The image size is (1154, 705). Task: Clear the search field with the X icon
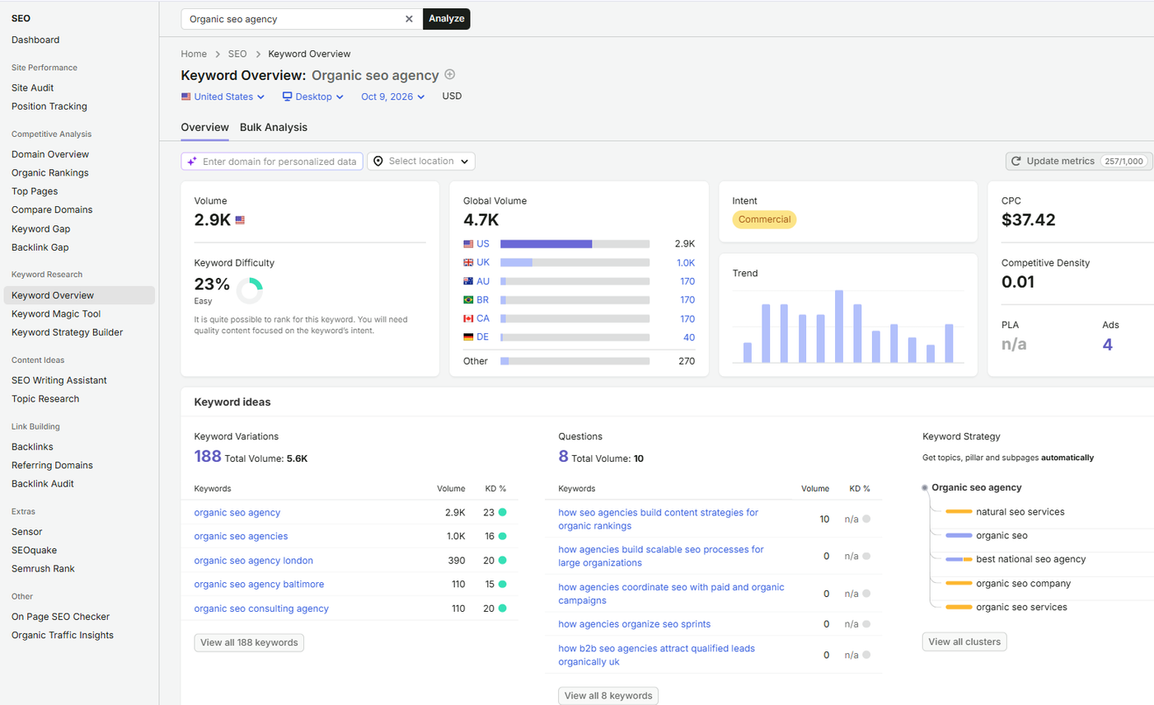pyautogui.click(x=409, y=19)
